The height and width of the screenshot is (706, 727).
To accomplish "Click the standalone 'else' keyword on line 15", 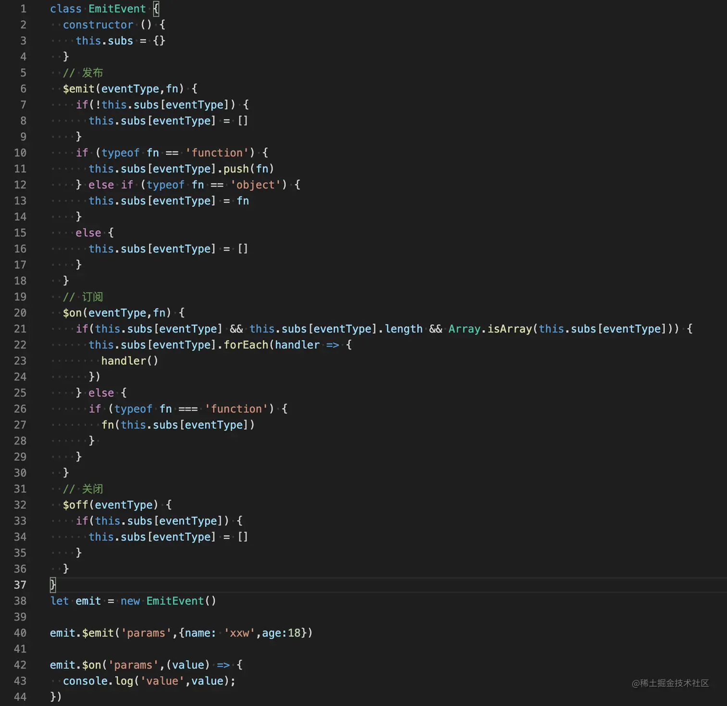I will [88, 233].
